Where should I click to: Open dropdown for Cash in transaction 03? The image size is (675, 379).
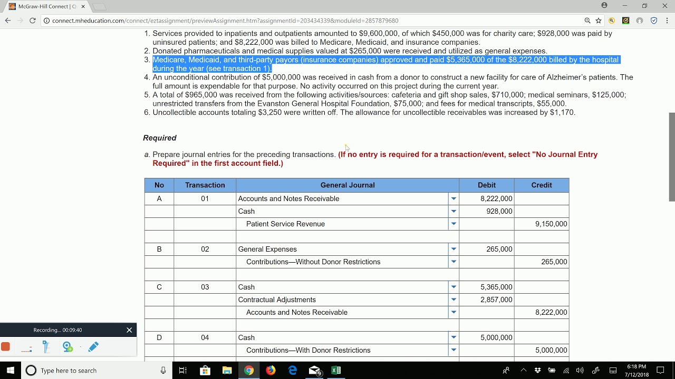(454, 287)
